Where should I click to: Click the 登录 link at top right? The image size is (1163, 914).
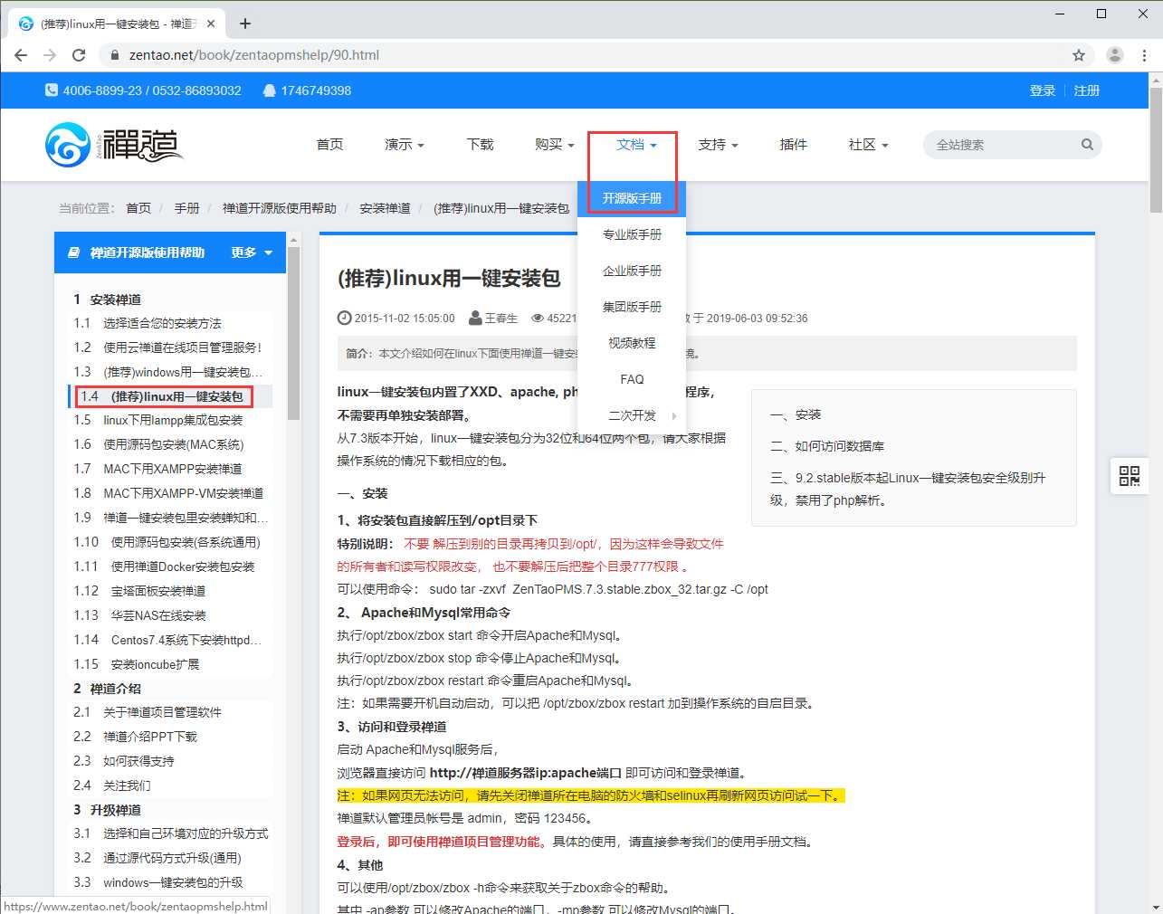(x=1042, y=90)
